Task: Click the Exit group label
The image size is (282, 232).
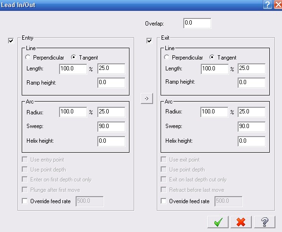Action: click(165, 38)
